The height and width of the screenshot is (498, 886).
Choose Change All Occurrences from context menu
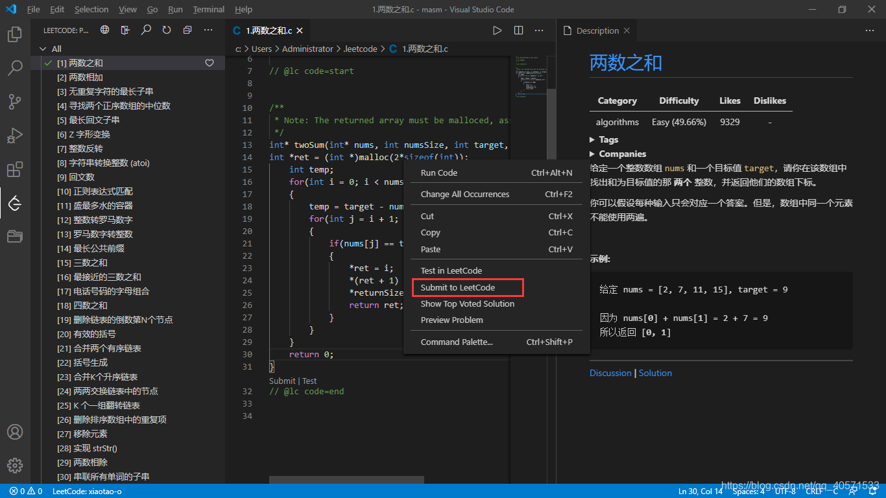496,194
